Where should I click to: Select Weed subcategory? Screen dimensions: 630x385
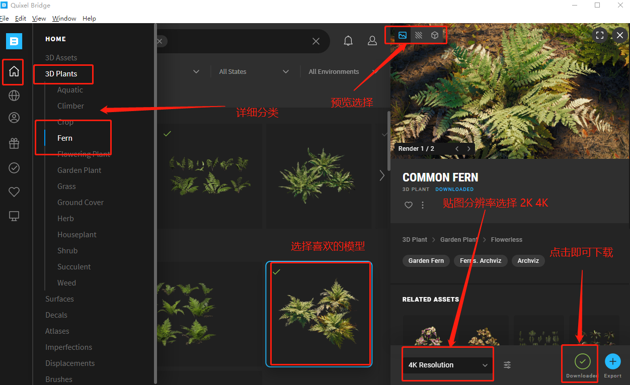[x=66, y=283]
